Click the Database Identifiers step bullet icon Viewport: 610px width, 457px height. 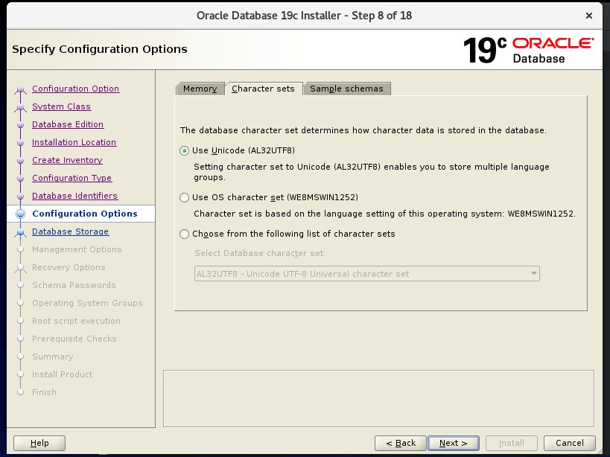coord(21,196)
